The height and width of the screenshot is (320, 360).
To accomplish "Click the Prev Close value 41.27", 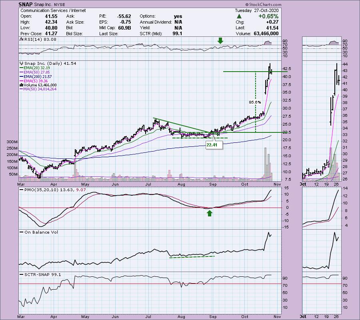I will point(51,34).
